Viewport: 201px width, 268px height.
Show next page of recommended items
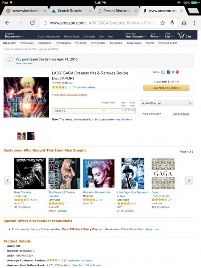189,180
